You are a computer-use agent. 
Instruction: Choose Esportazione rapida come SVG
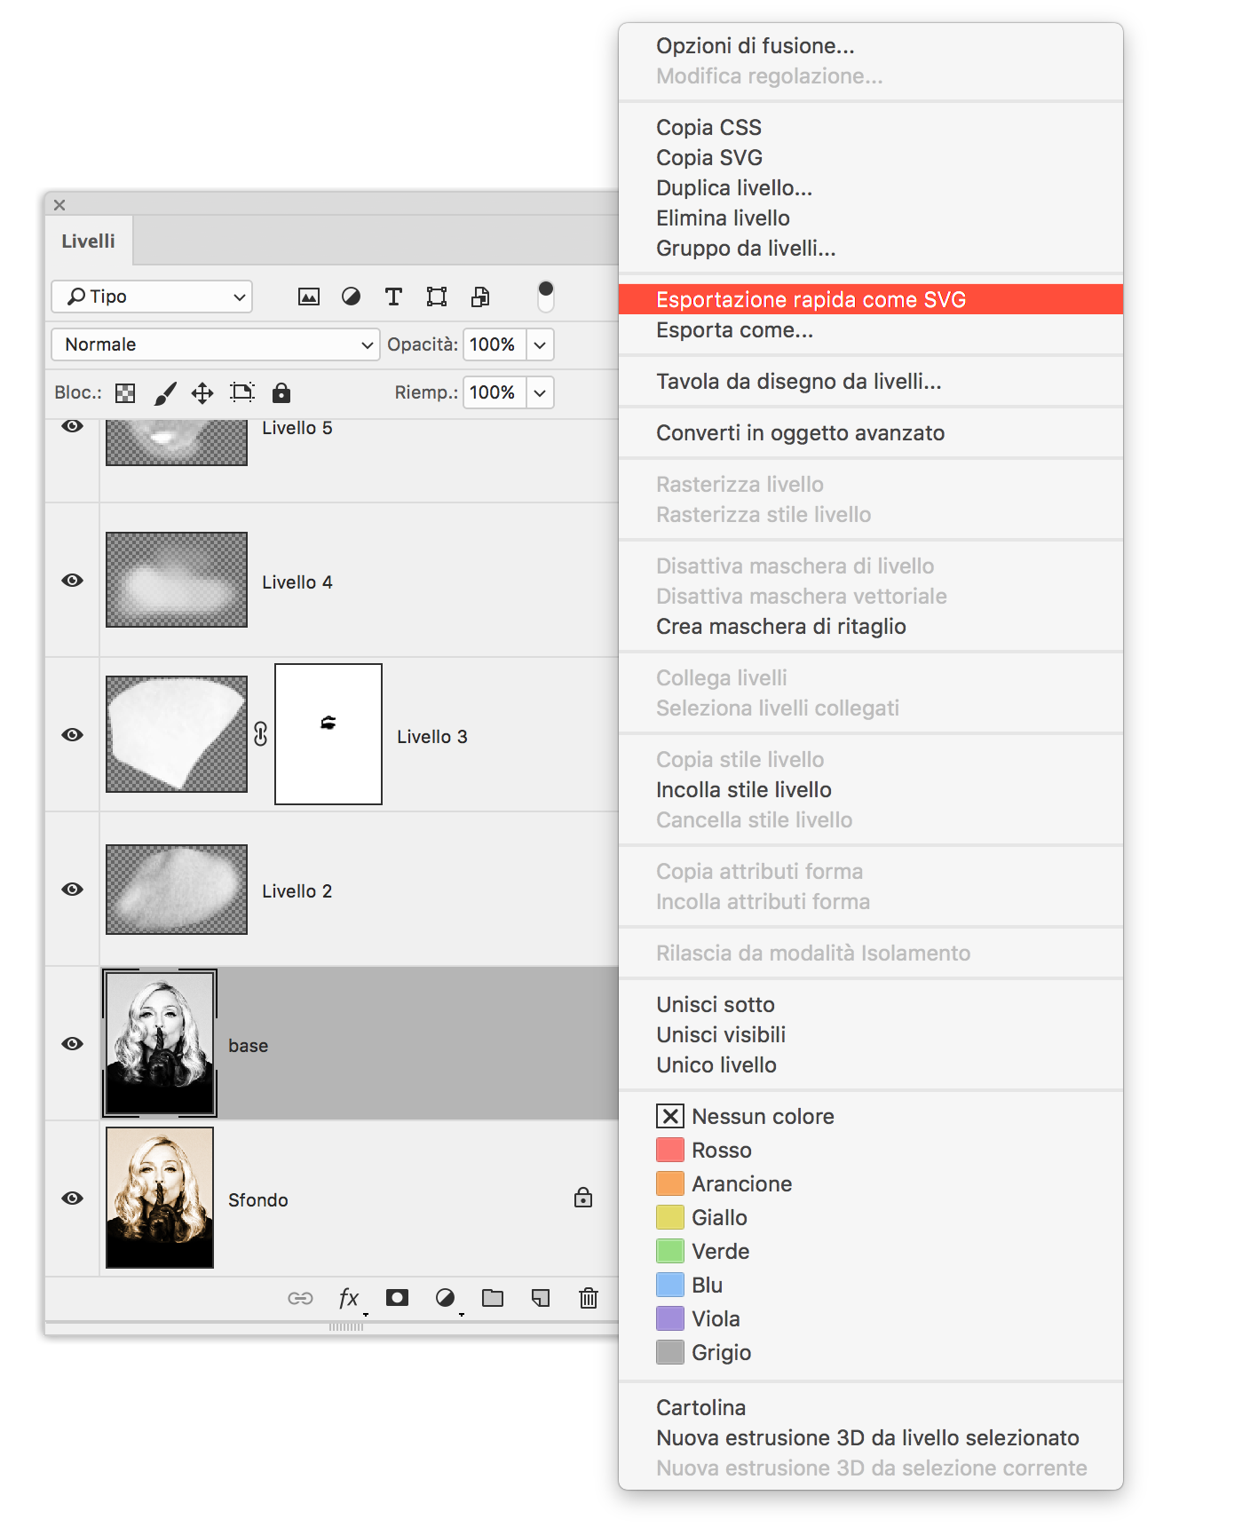tap(810, 300)
